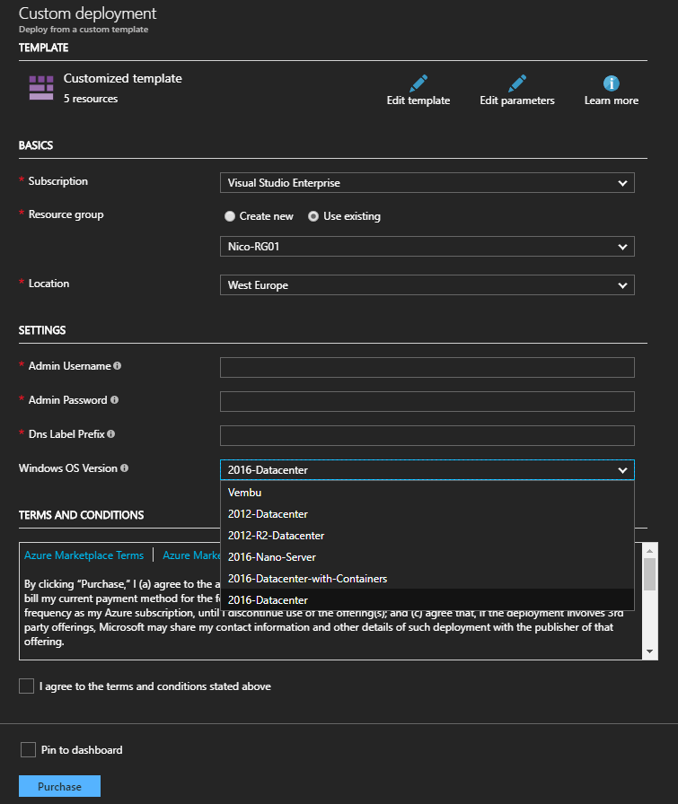Focus the Admin Username input field
This screenshot has height=804, width=678.
click(427, 368)
